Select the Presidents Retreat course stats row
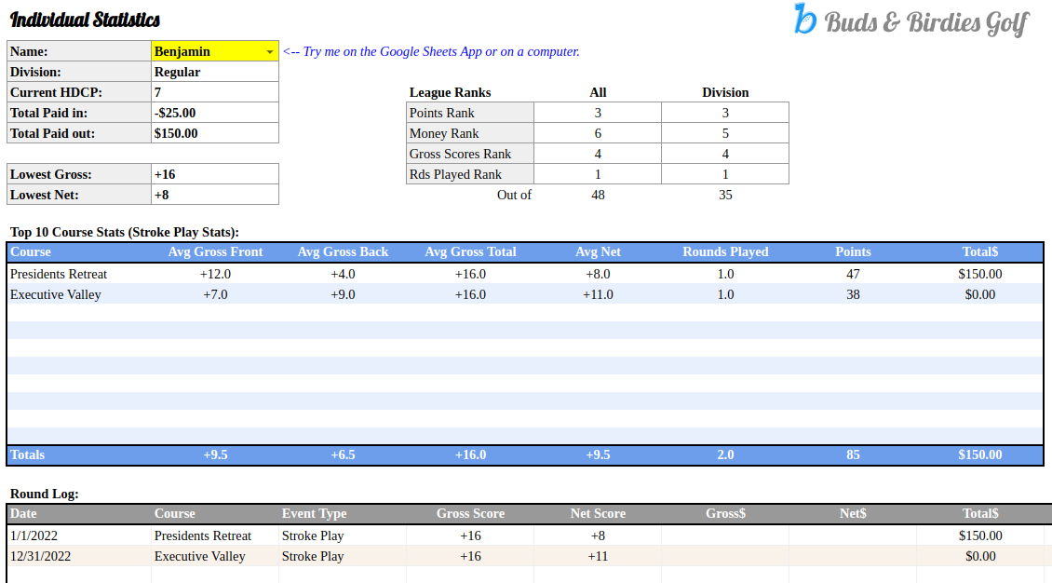1052x583 pixels. (59, 274)
